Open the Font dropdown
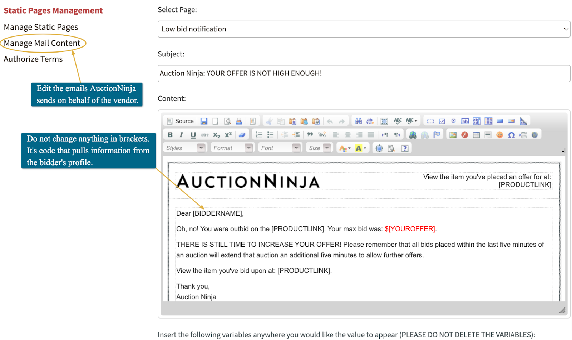This screenshot has width=572, height=340. [280, 148]
